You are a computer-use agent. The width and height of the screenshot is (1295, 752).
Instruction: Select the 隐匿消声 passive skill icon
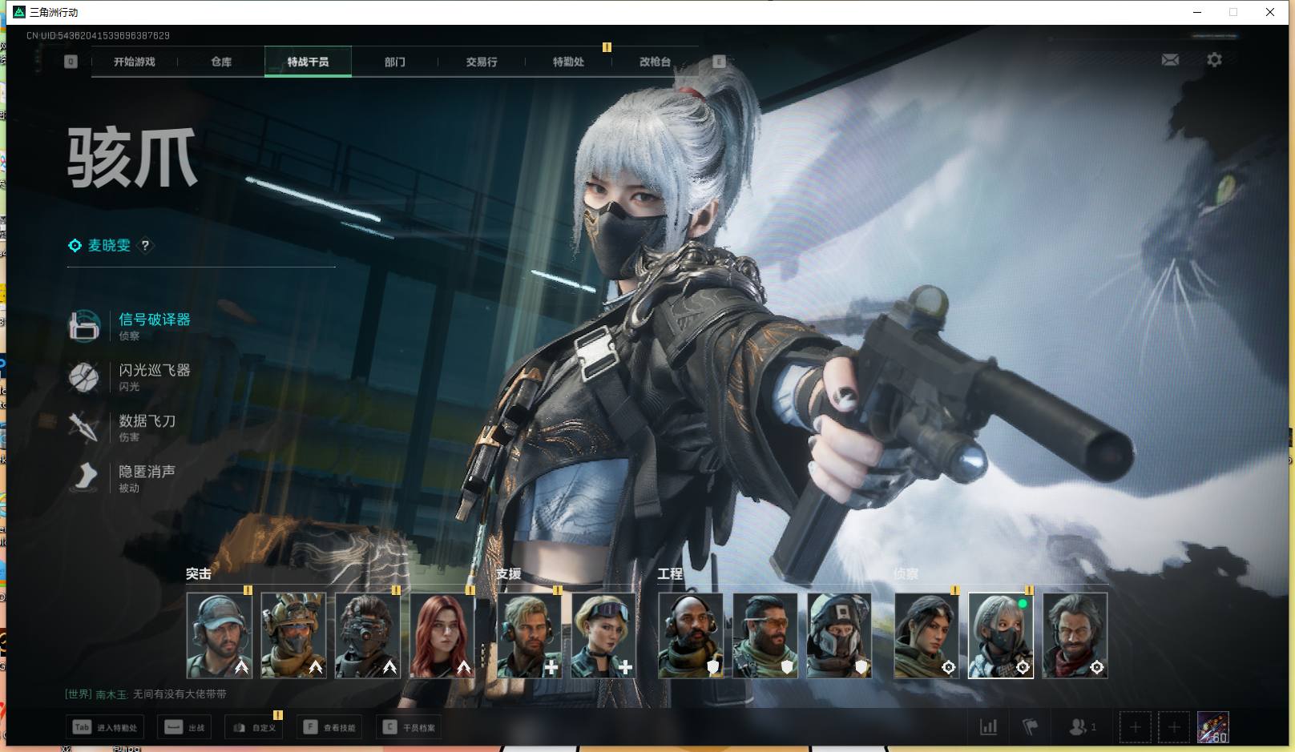[84, 477]
